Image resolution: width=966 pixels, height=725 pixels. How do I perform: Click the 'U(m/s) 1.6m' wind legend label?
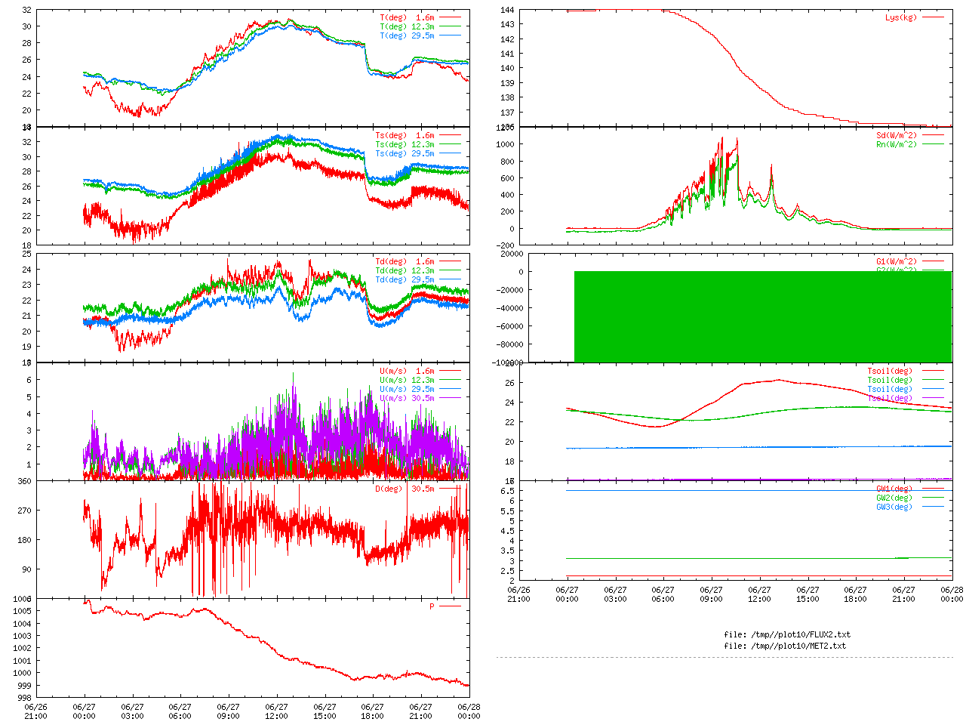pos(407,372)
